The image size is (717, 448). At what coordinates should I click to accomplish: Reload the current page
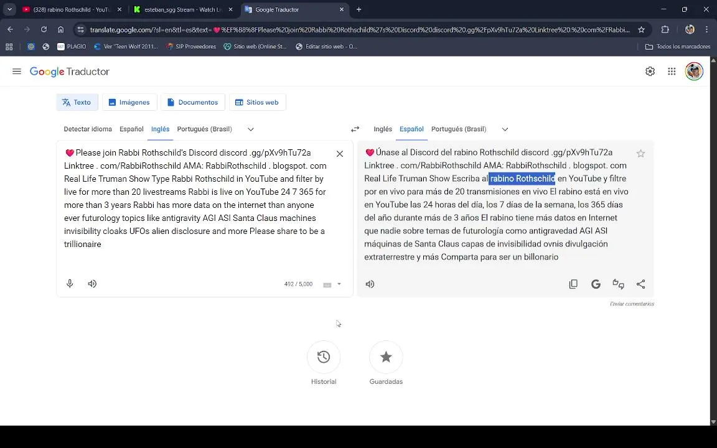click(x=44, y=30)
